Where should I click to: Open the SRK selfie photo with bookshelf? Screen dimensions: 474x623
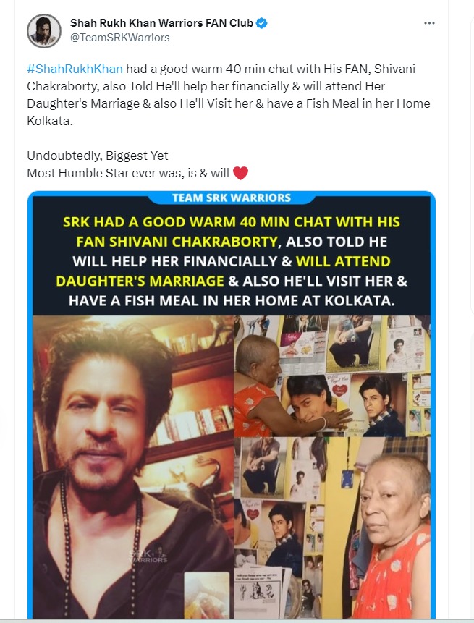point(133,467)
